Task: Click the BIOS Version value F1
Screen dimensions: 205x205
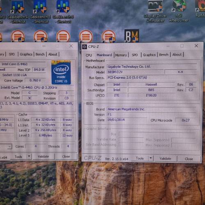Action: 151,114
